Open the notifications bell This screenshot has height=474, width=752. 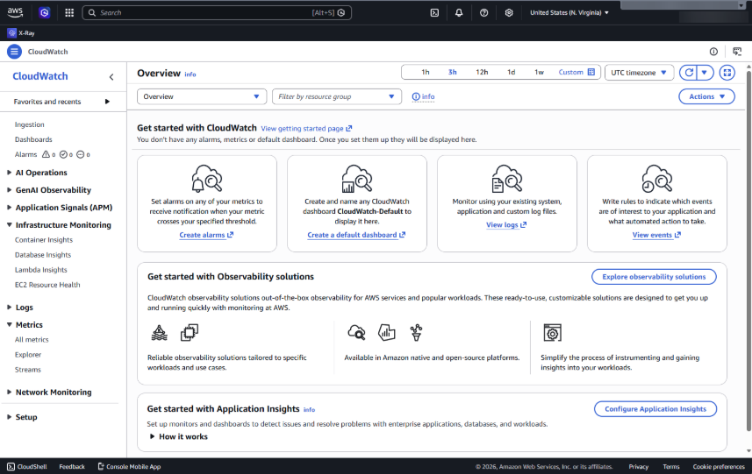pyautogui.click(x=459, y=13)
